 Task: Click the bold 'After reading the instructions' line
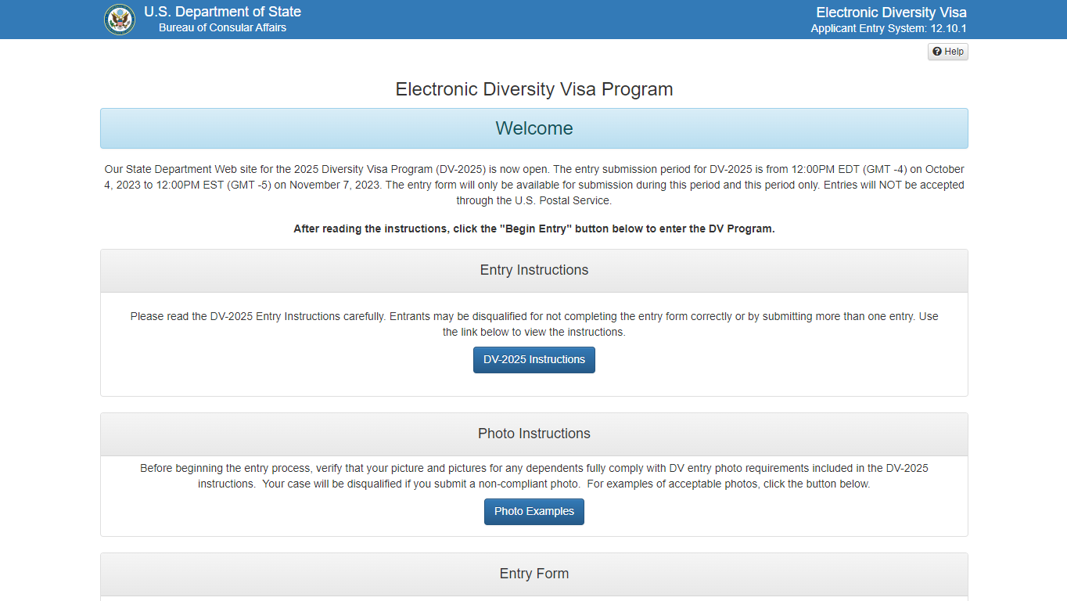coord(534,229)
